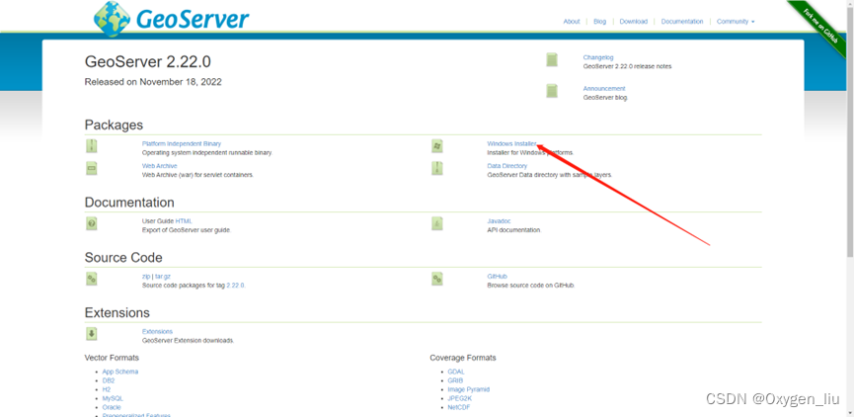Click the User Guide help icon
Screen dimensions: 854x417
(x=92, y=223)
